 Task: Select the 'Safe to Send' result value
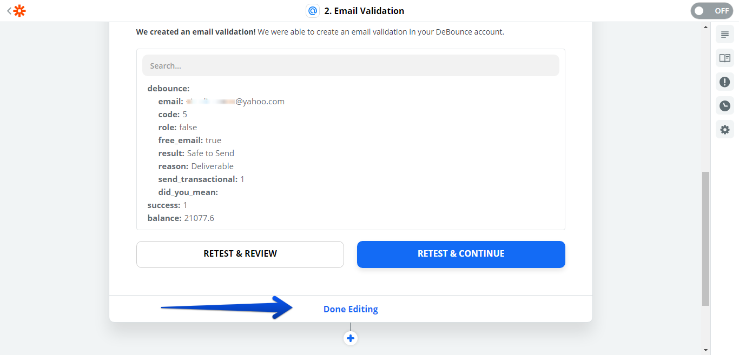point(210,153)
